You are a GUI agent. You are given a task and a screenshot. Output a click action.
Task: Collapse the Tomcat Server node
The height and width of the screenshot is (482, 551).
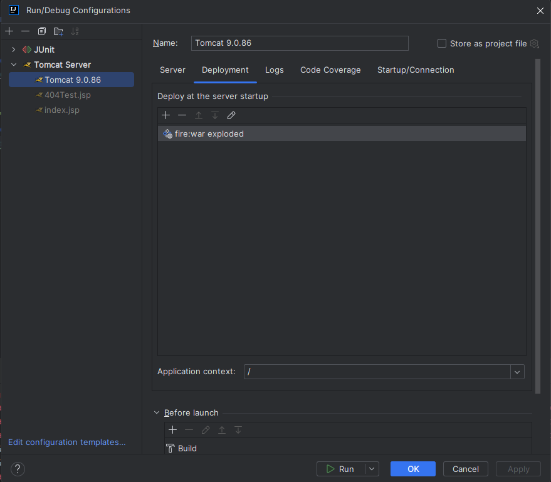click(x=14, y=65)
